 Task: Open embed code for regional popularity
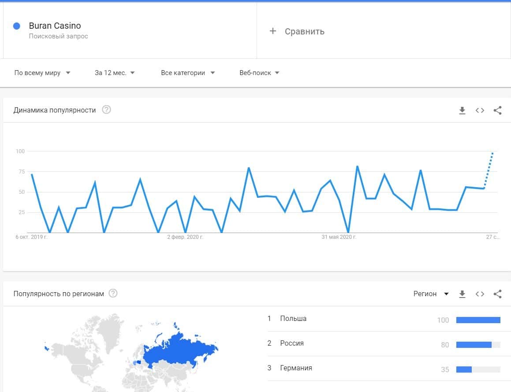(x=480, y=294)
